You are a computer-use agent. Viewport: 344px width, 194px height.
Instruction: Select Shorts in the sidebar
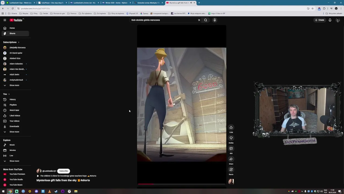(15, 33)
